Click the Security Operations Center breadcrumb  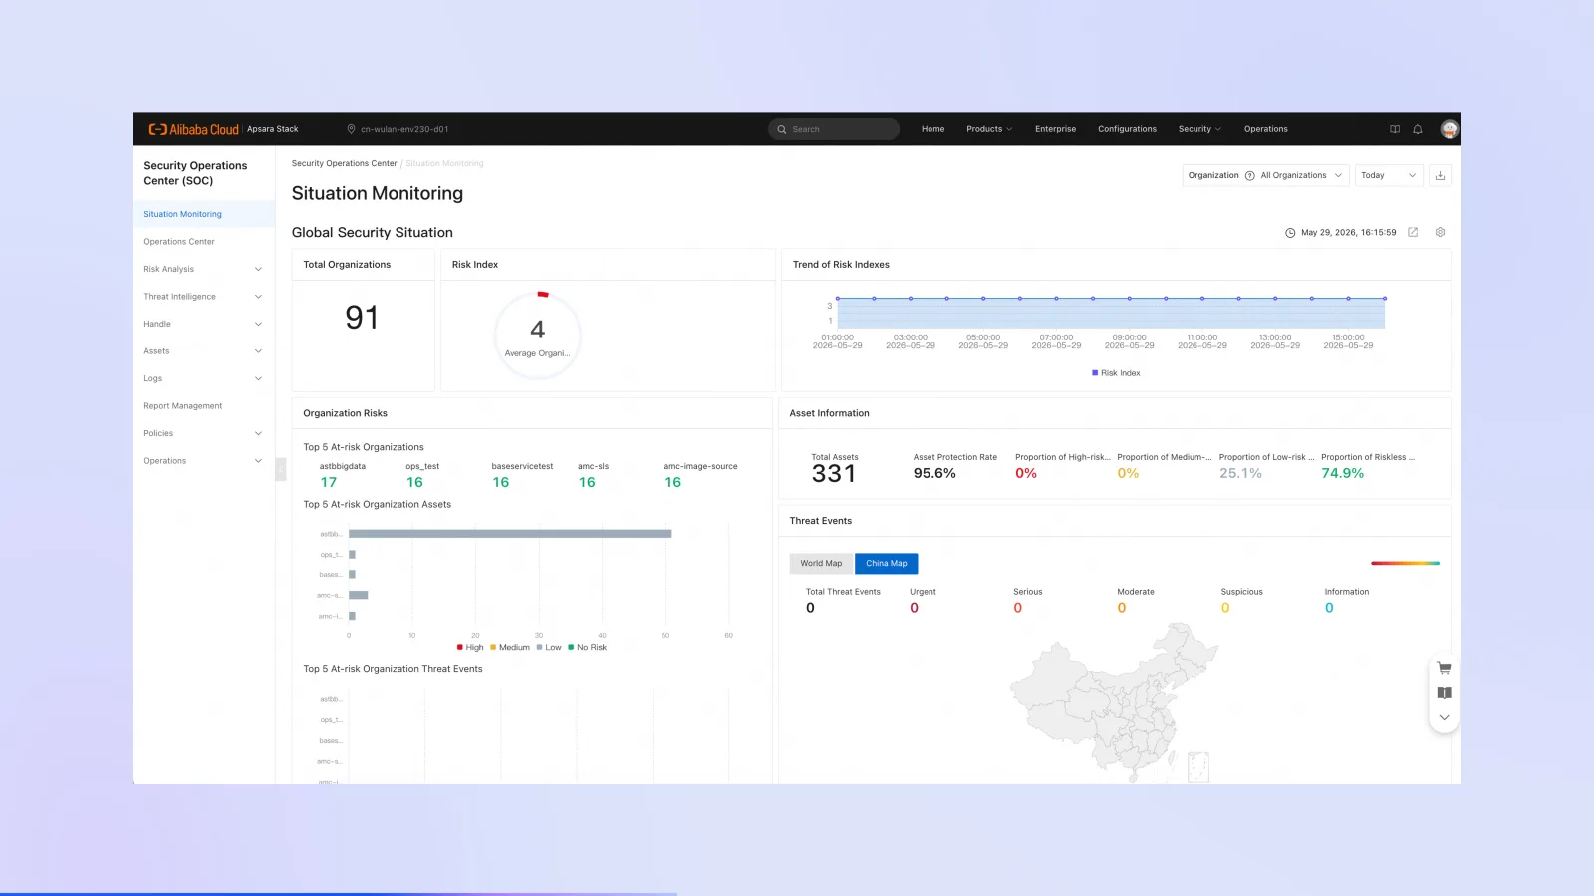click(344, 163)
